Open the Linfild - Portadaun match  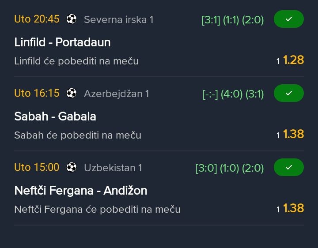(62, 42)
